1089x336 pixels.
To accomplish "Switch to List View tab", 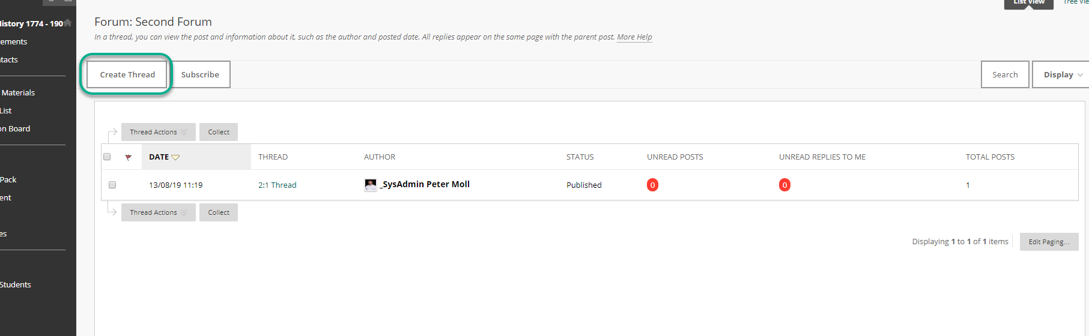I will point(1029,3).
